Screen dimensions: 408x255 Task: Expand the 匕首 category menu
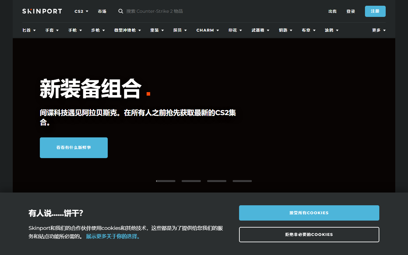pyautogui.click(x=29, y=30)
